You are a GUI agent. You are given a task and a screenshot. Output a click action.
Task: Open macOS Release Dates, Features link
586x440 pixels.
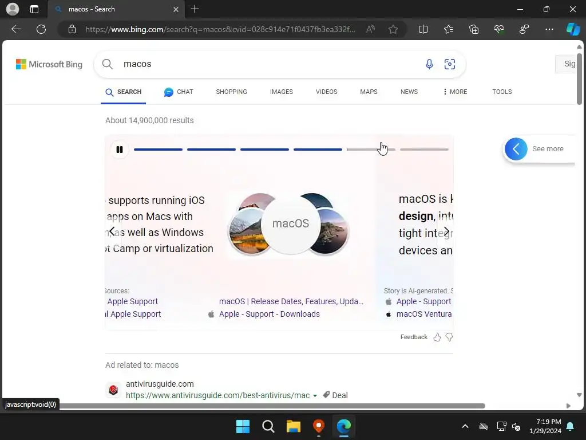point(291,301)
